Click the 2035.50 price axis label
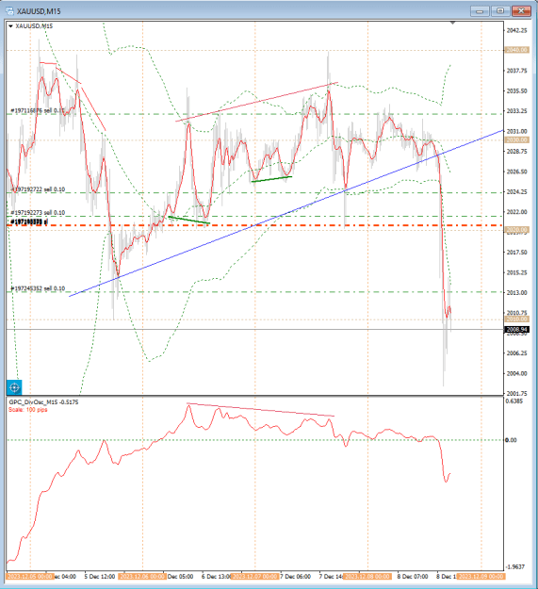 tap(516, 90)
